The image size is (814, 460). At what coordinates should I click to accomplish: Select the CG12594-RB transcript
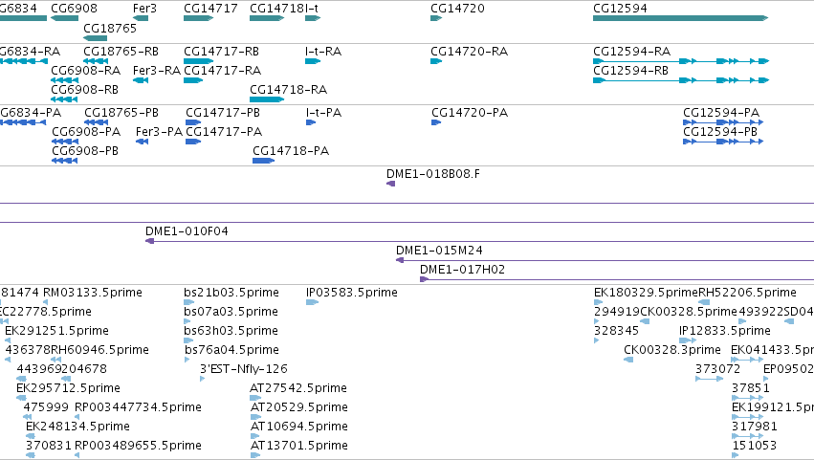tap(681, 80)
